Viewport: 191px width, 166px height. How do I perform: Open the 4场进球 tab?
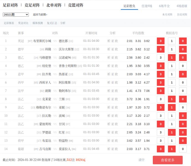(182, 6)
